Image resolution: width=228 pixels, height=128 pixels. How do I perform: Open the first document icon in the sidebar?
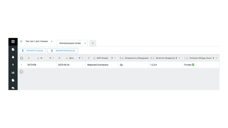pos(13,49)
